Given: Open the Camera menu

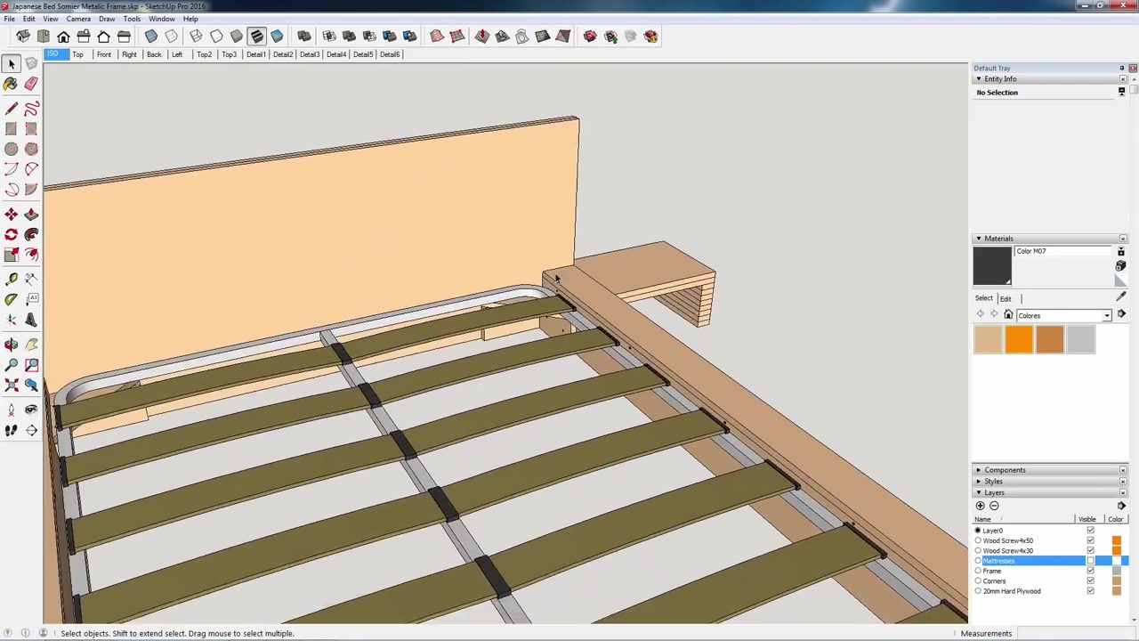Looking at the screenshot, I should pyautogui.click(x=78, y=19).
